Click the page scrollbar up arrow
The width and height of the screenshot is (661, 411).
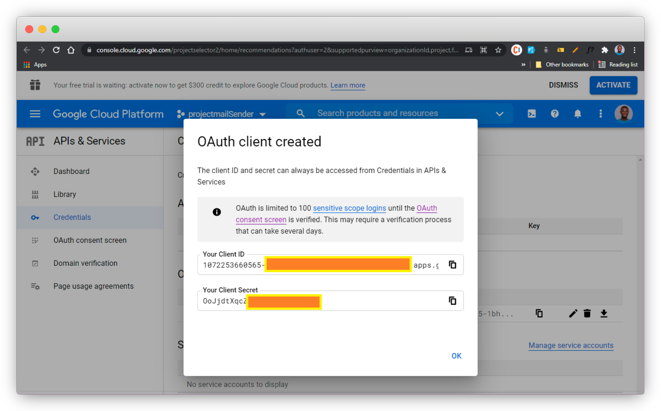click(x=640, y=160)
